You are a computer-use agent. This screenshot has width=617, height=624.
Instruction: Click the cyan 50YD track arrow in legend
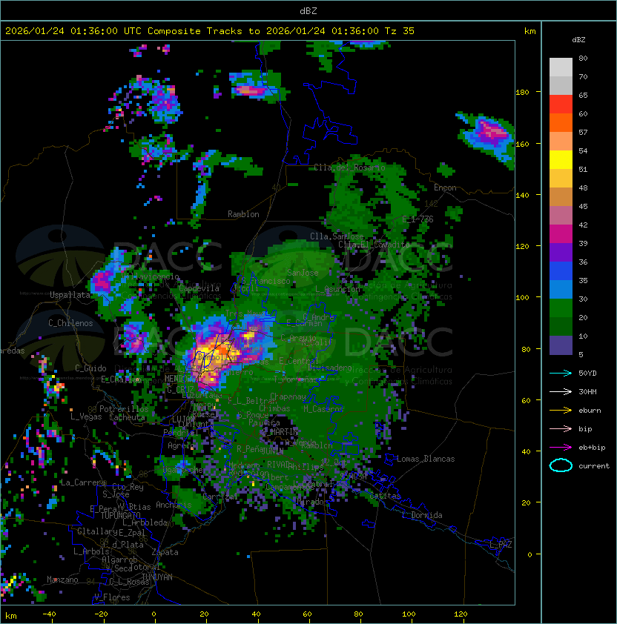pos(561,374)
